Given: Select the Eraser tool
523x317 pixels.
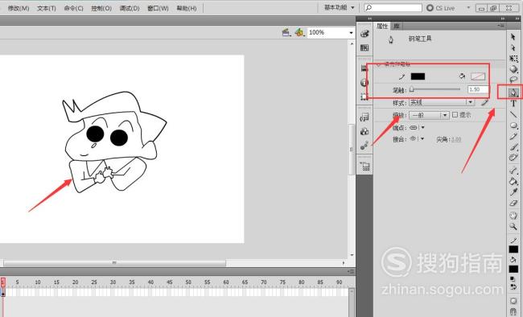Looking at the screenshot, I should [x=513, y=203].
